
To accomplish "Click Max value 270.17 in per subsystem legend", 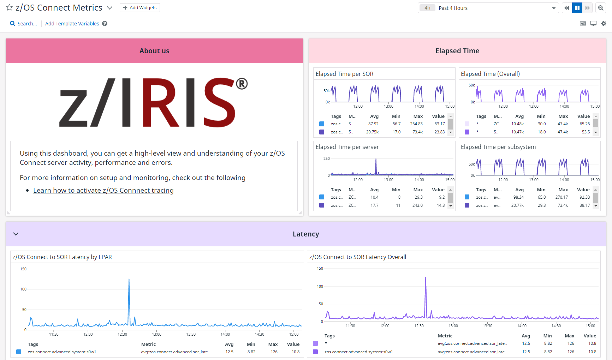I will click(x=562, y=197).
